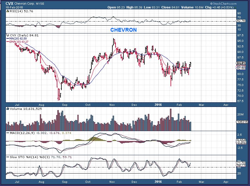250x186 pixels.
Task: Select the EMA(10) 83.27 legend entry
Action: pos(19,42)
